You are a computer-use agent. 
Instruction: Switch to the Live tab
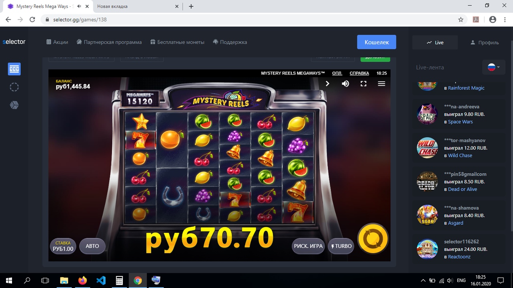point(435,42)
